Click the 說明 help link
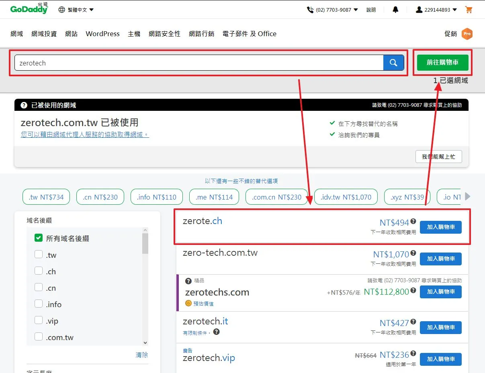Screen dimensions: 485x373 [x=371, y=10]
